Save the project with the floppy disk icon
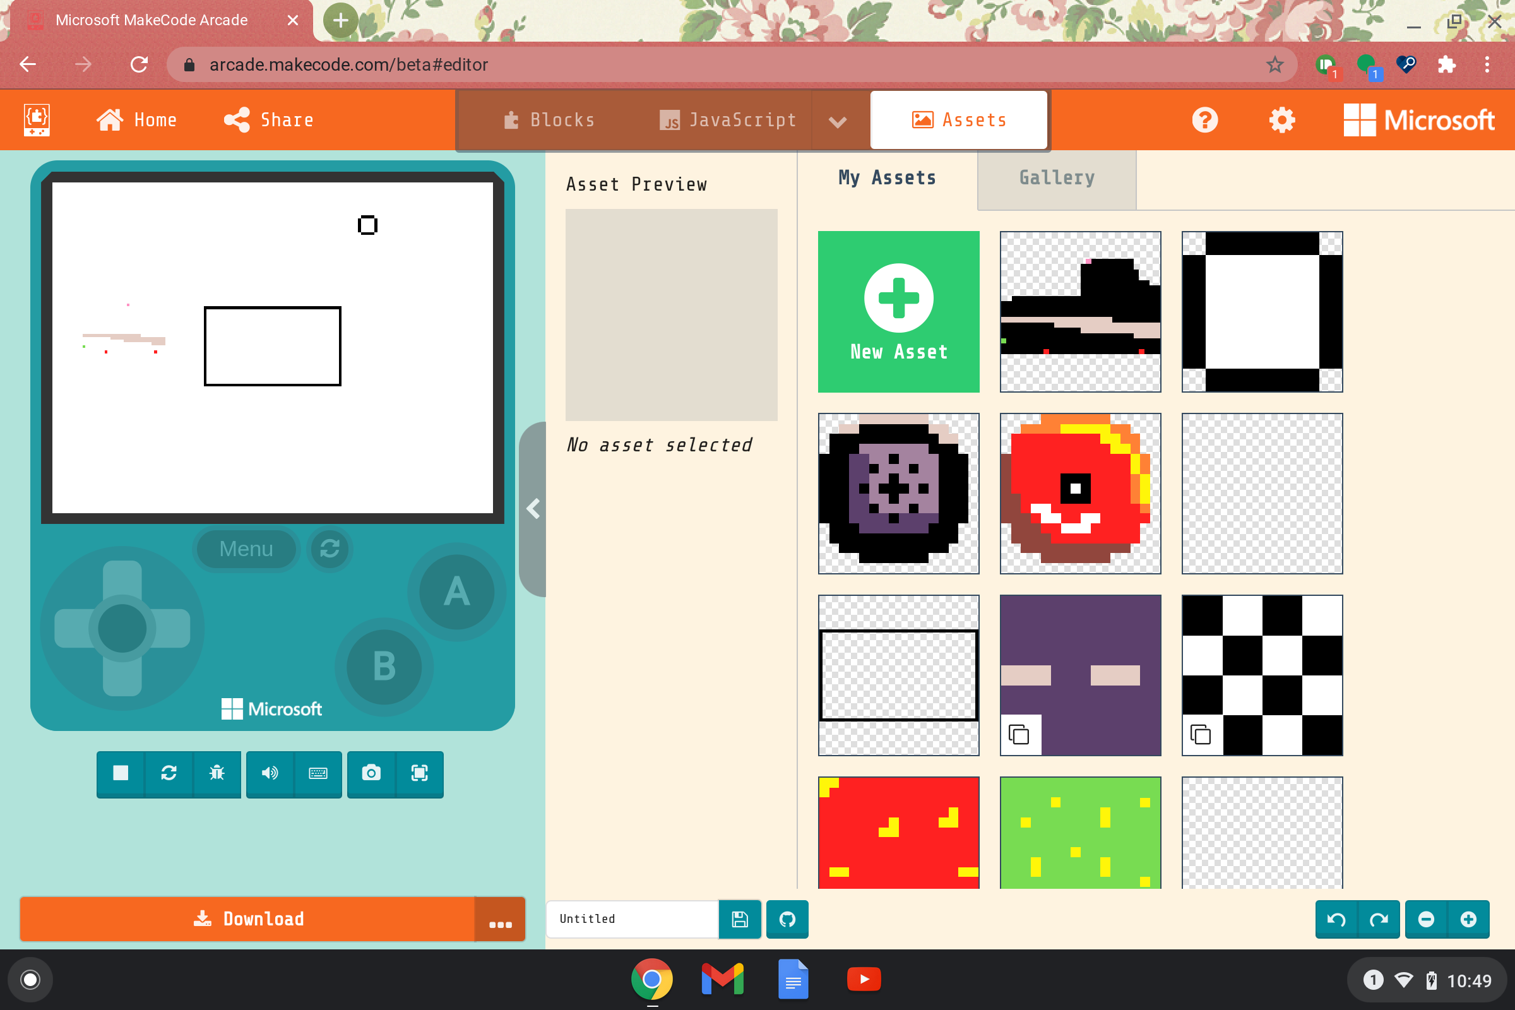This screenshot has height=1010, width=1515. click(739, 919)
